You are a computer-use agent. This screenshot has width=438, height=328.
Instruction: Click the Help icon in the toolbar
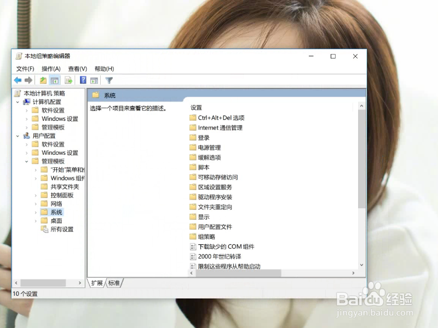[x=83, y=80]
